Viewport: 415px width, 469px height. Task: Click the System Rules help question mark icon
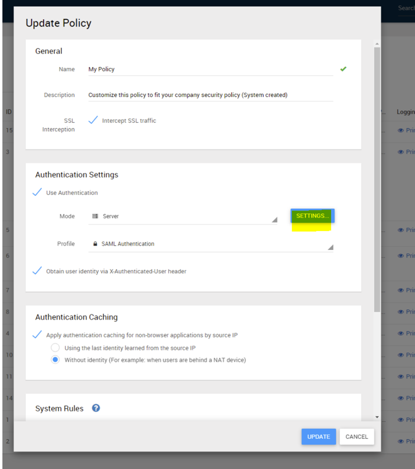click(96, 408)
